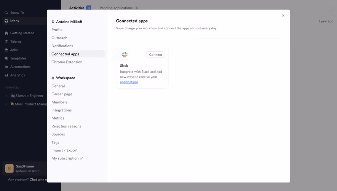The height and width of the screenshot is (191, 337).
Task: Open Chrome Extension settings
Action: pos(67,62)
